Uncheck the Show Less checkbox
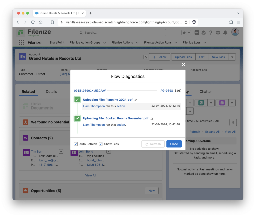Viewport: 256px width, 217px height. [x=101, y=144]
